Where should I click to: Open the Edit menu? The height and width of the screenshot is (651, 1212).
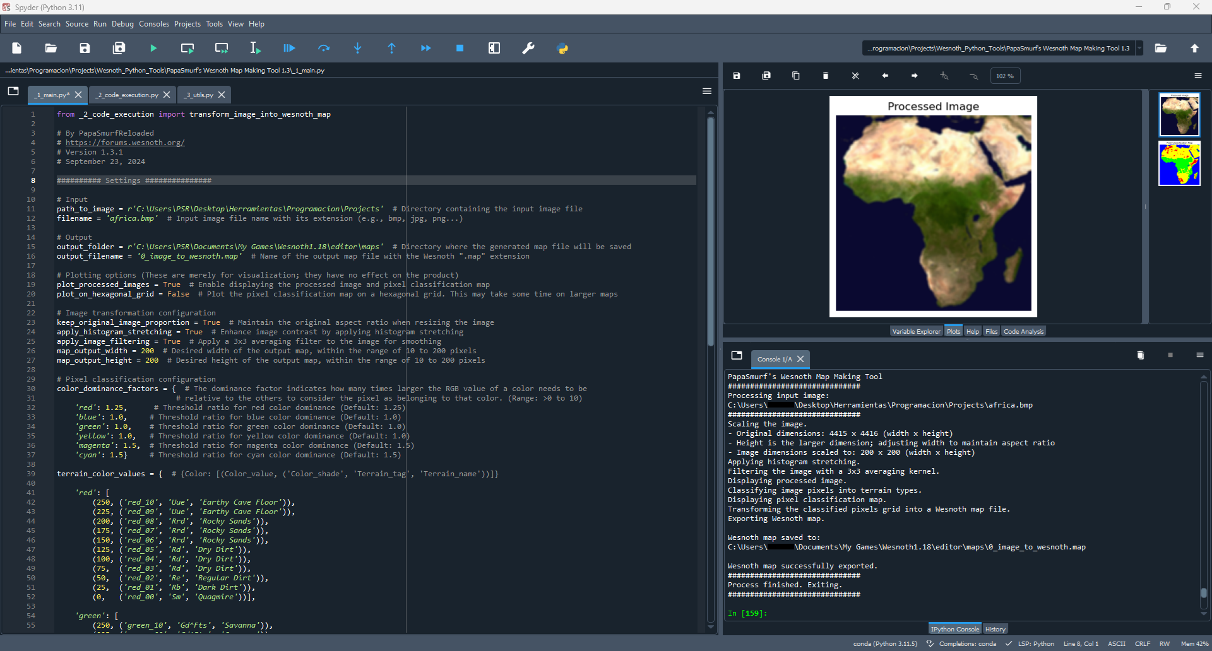[27, 24]
